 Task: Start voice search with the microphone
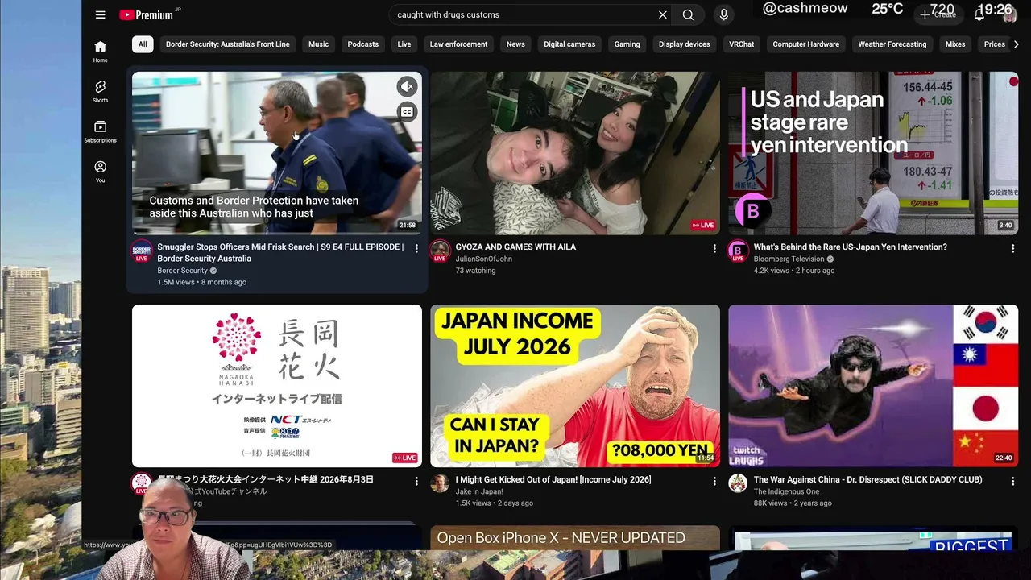pos(723,14)
